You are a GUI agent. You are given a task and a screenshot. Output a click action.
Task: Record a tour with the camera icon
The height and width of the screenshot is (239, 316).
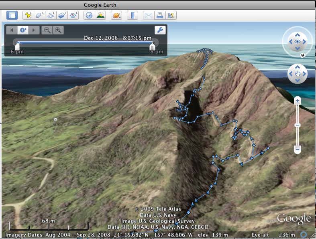coord(73,15)
